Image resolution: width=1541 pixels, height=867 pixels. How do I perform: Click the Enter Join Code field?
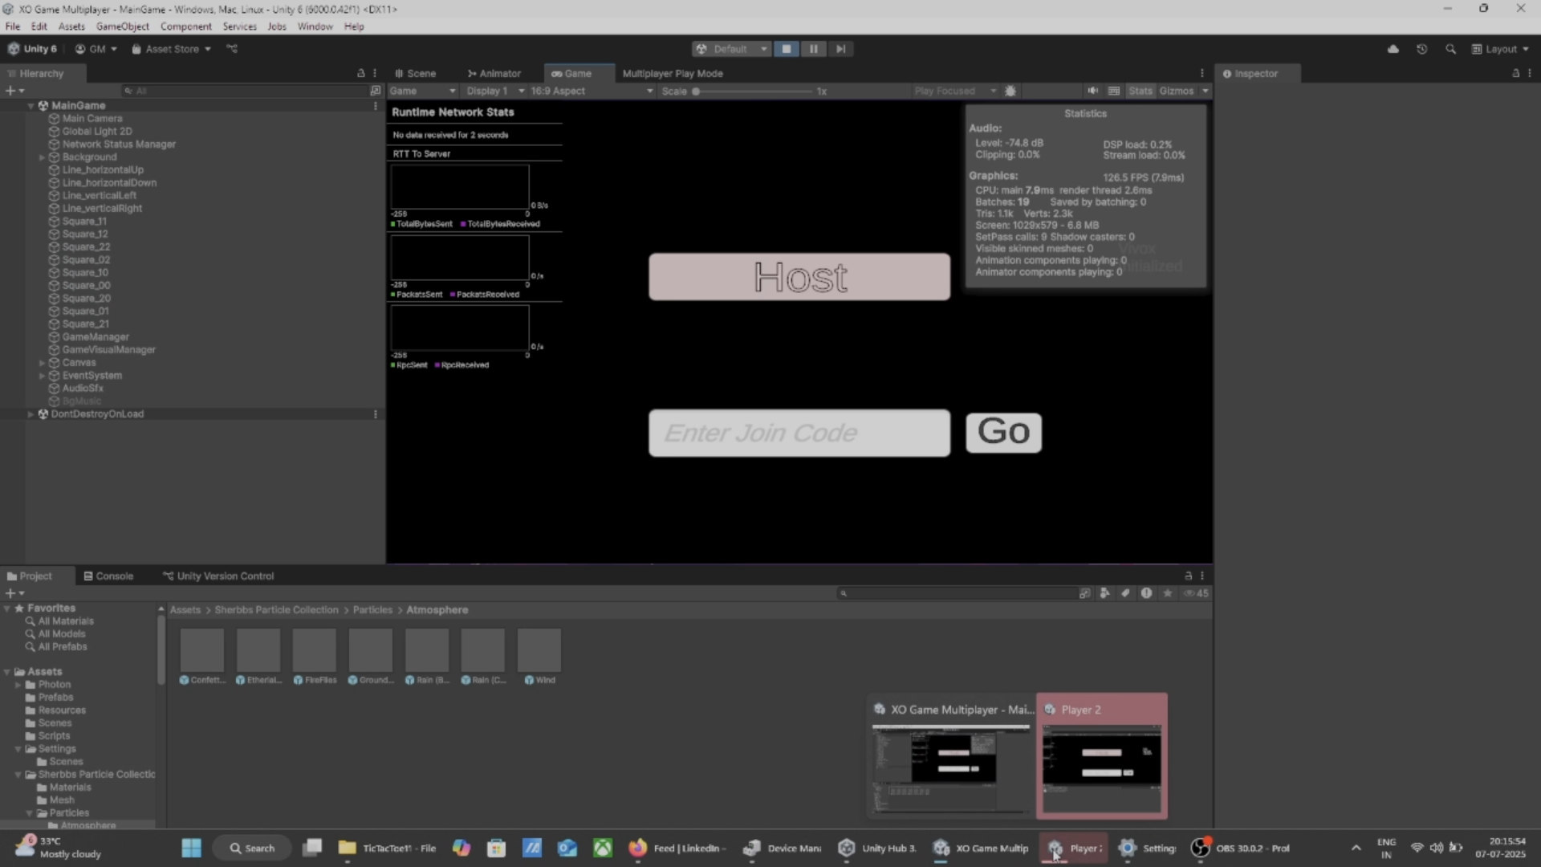coord(799,433)
